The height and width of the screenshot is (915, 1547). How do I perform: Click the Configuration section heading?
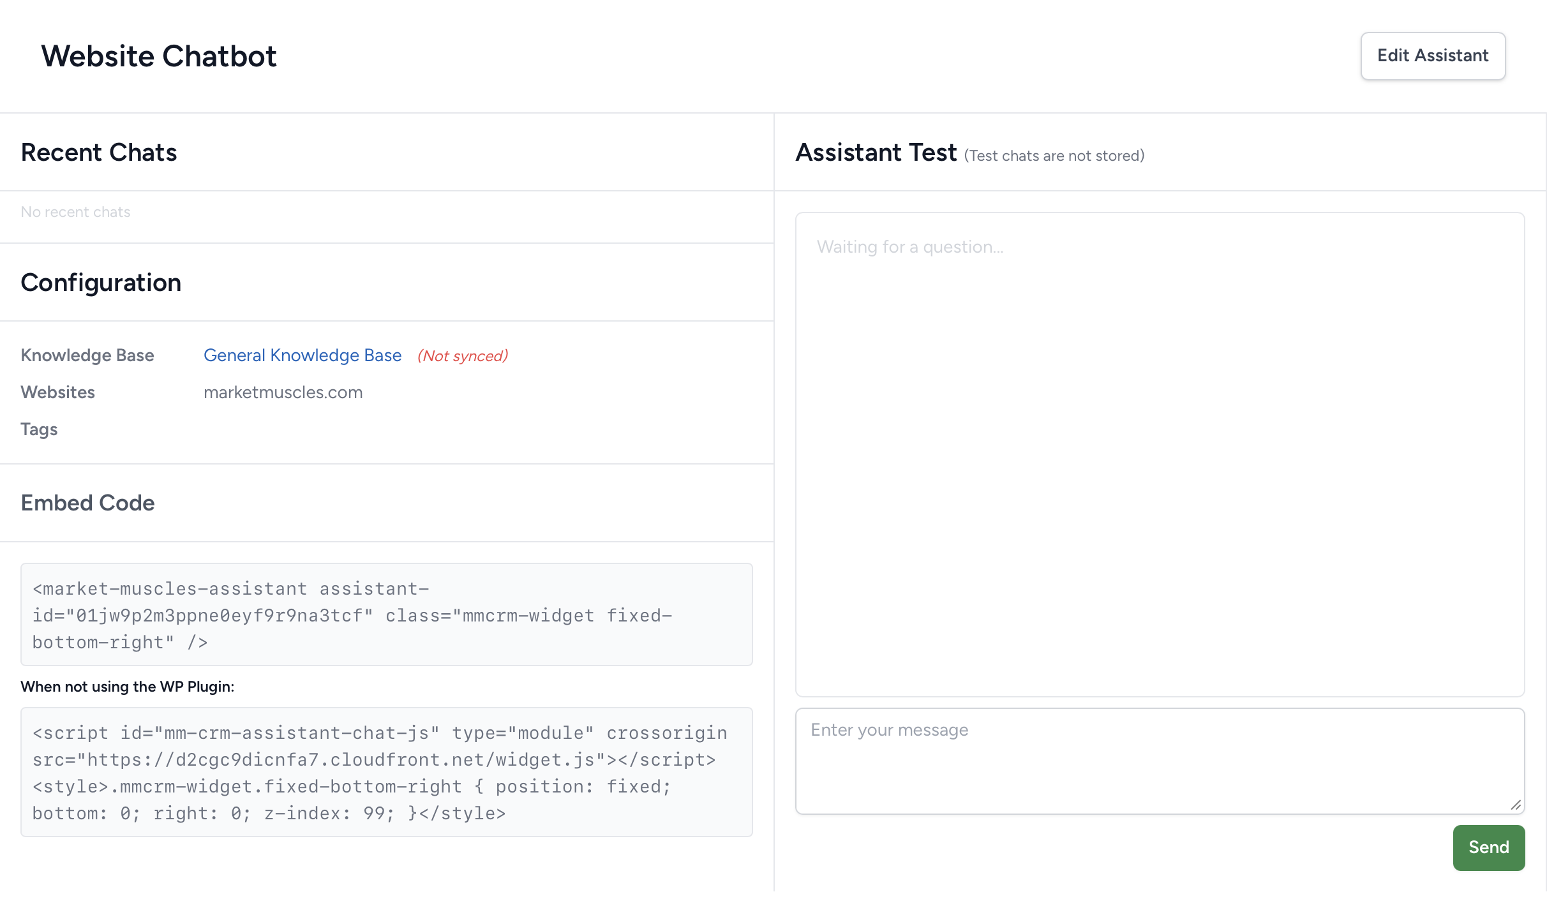(101, 283)
